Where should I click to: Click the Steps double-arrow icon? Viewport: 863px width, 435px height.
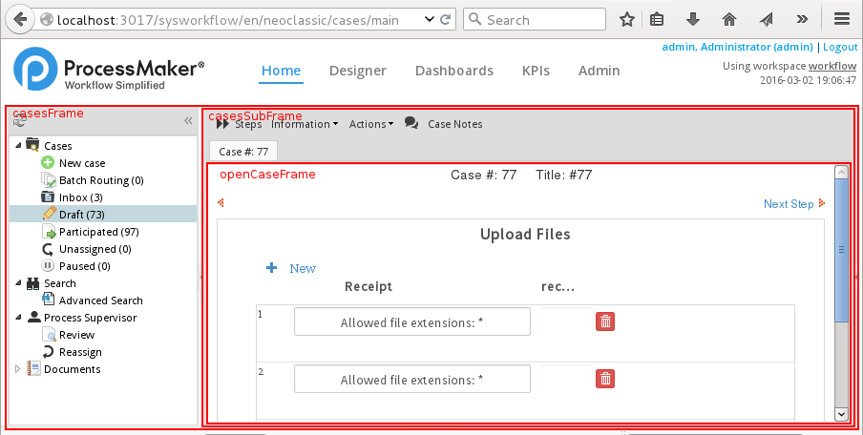coord(221,123)
